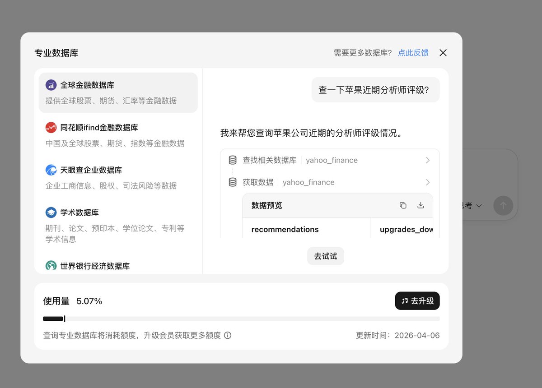This screenshot has height=388, width=542.
Task: Click the recommendations column header
Action: tap(285, 229)
